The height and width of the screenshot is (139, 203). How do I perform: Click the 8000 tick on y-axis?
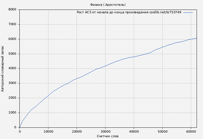(12, 10)
